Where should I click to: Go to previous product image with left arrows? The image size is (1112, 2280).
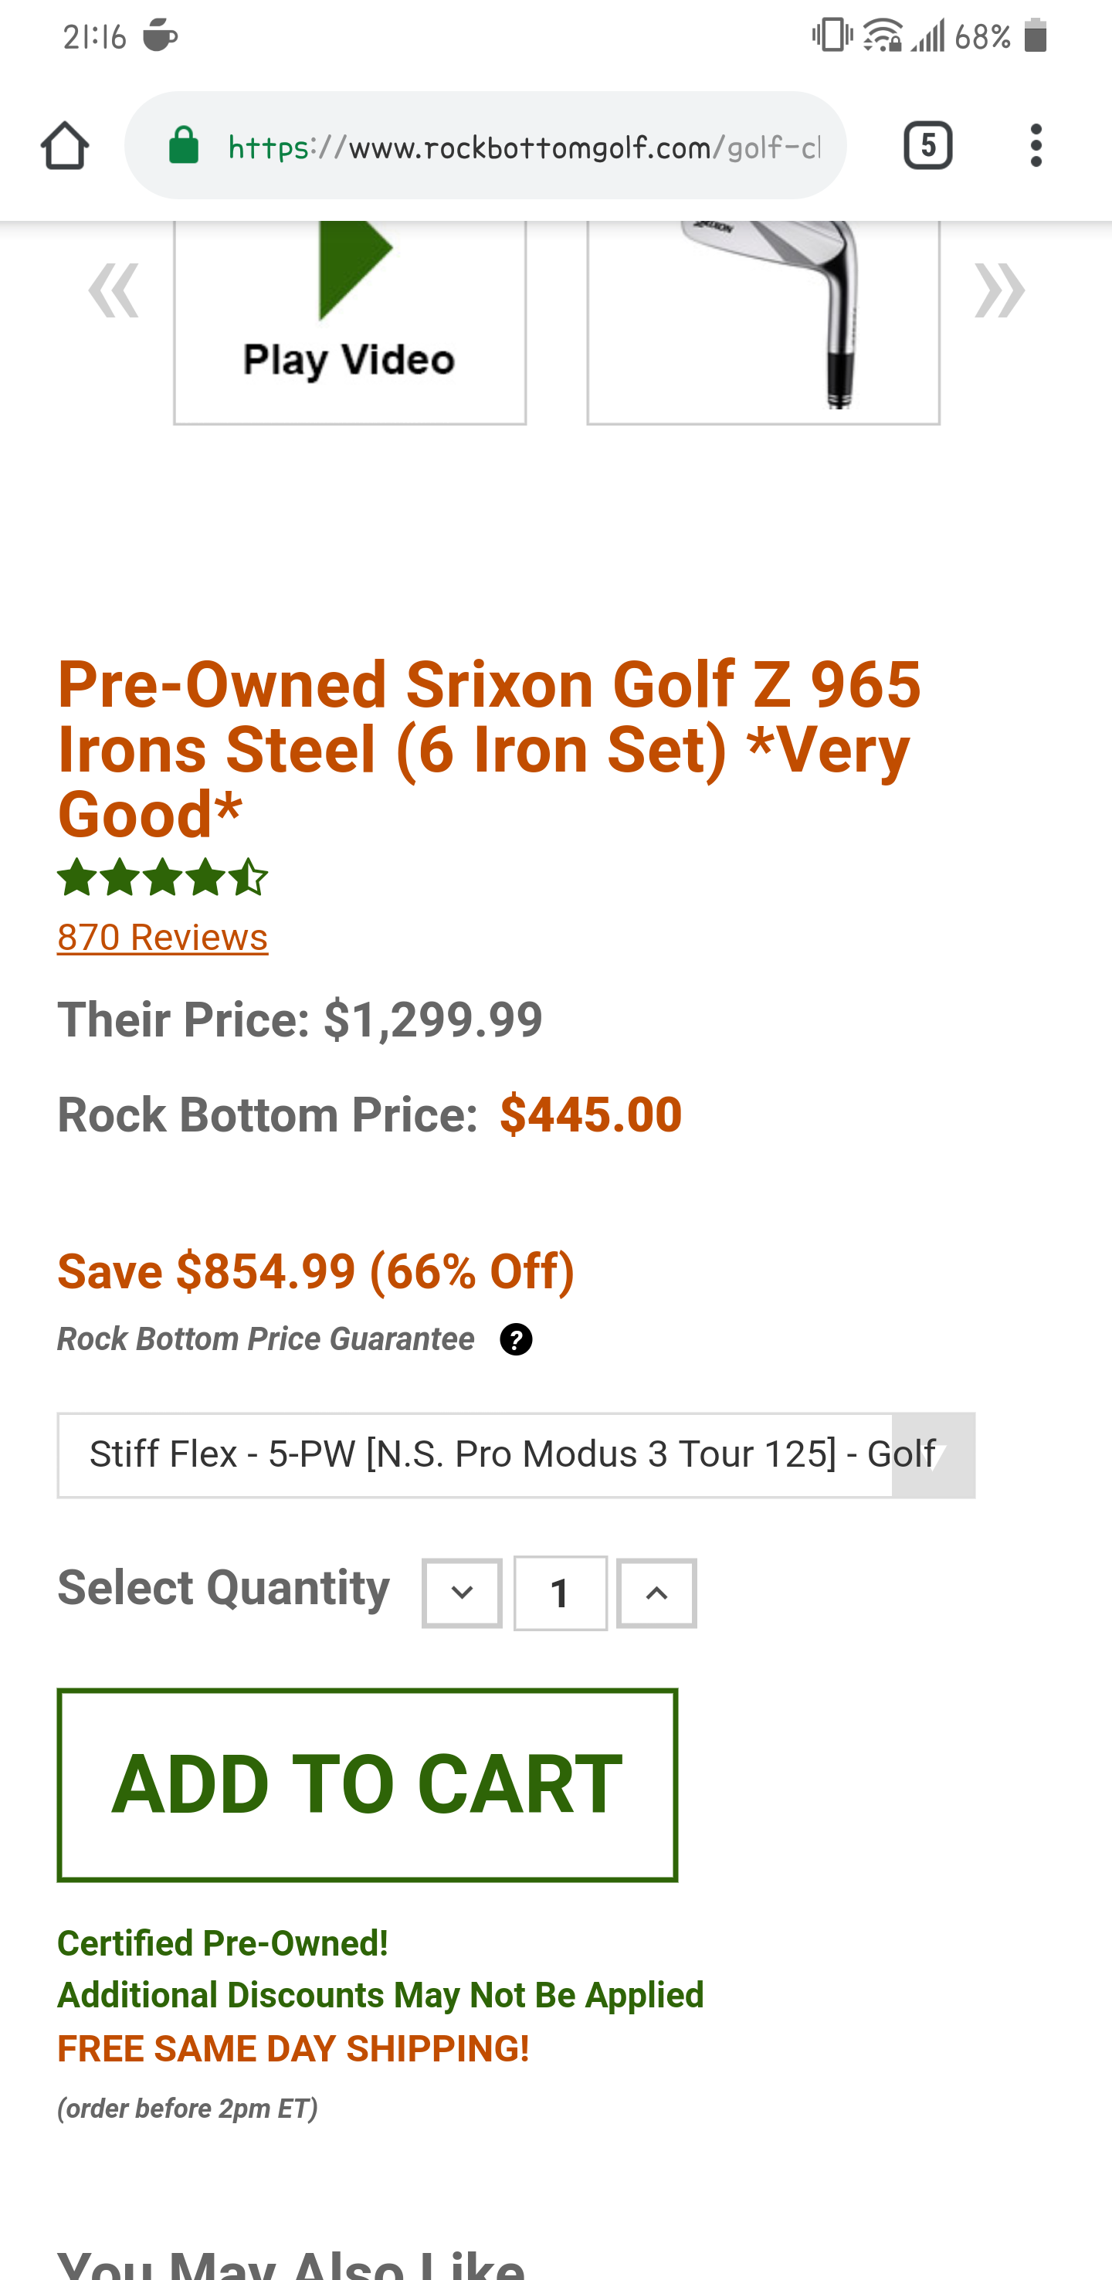(114, 290)
